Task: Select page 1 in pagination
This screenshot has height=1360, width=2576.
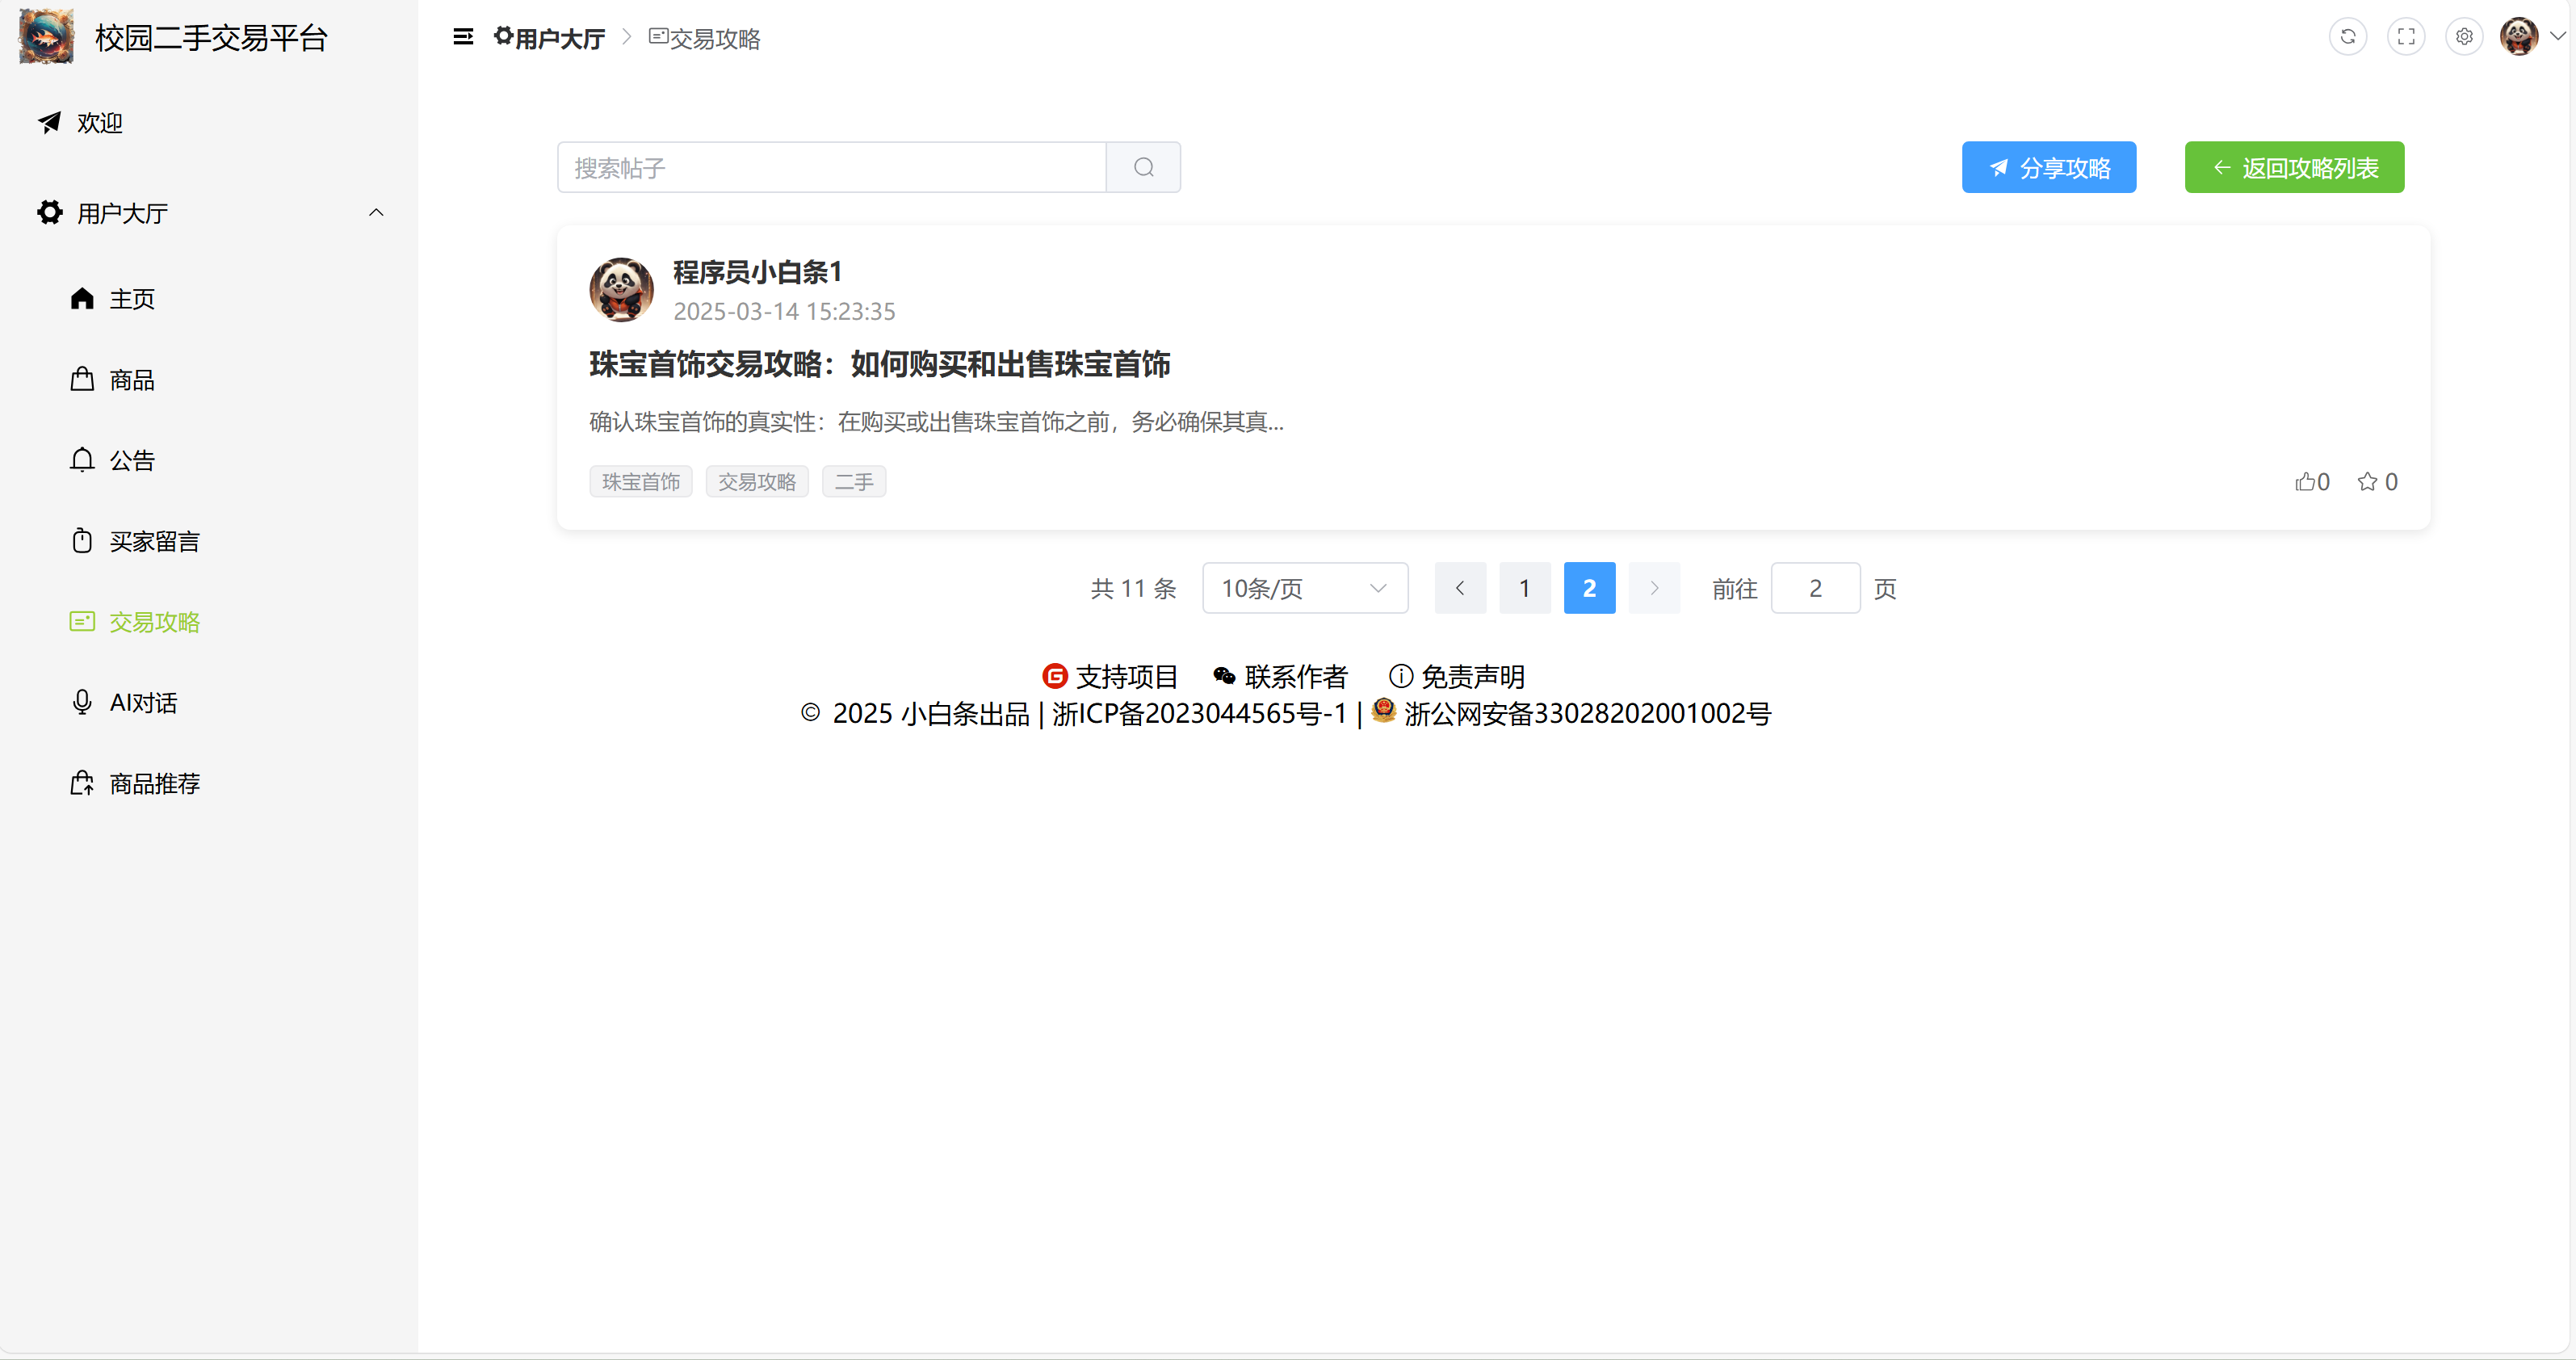Action: [1524, 588]
